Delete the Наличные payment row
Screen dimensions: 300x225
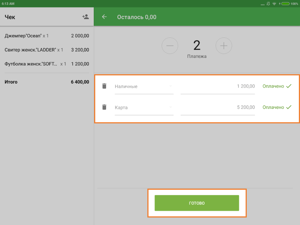pos(105,86)
